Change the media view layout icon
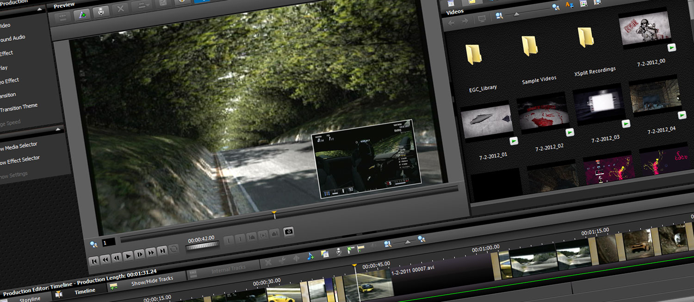This screenshot has height=302, width=694. 583,3
